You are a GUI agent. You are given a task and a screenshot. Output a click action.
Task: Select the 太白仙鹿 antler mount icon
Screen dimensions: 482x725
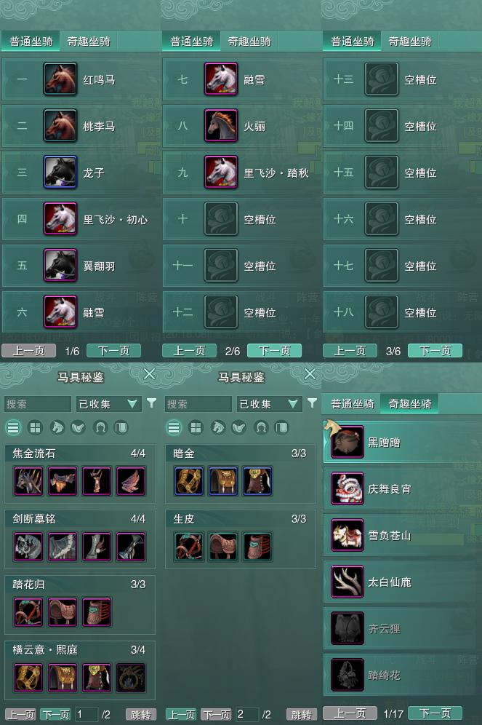pos(348,582)
